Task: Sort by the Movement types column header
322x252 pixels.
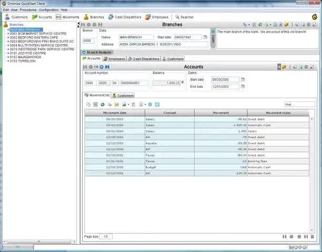Action: (278, 113)
